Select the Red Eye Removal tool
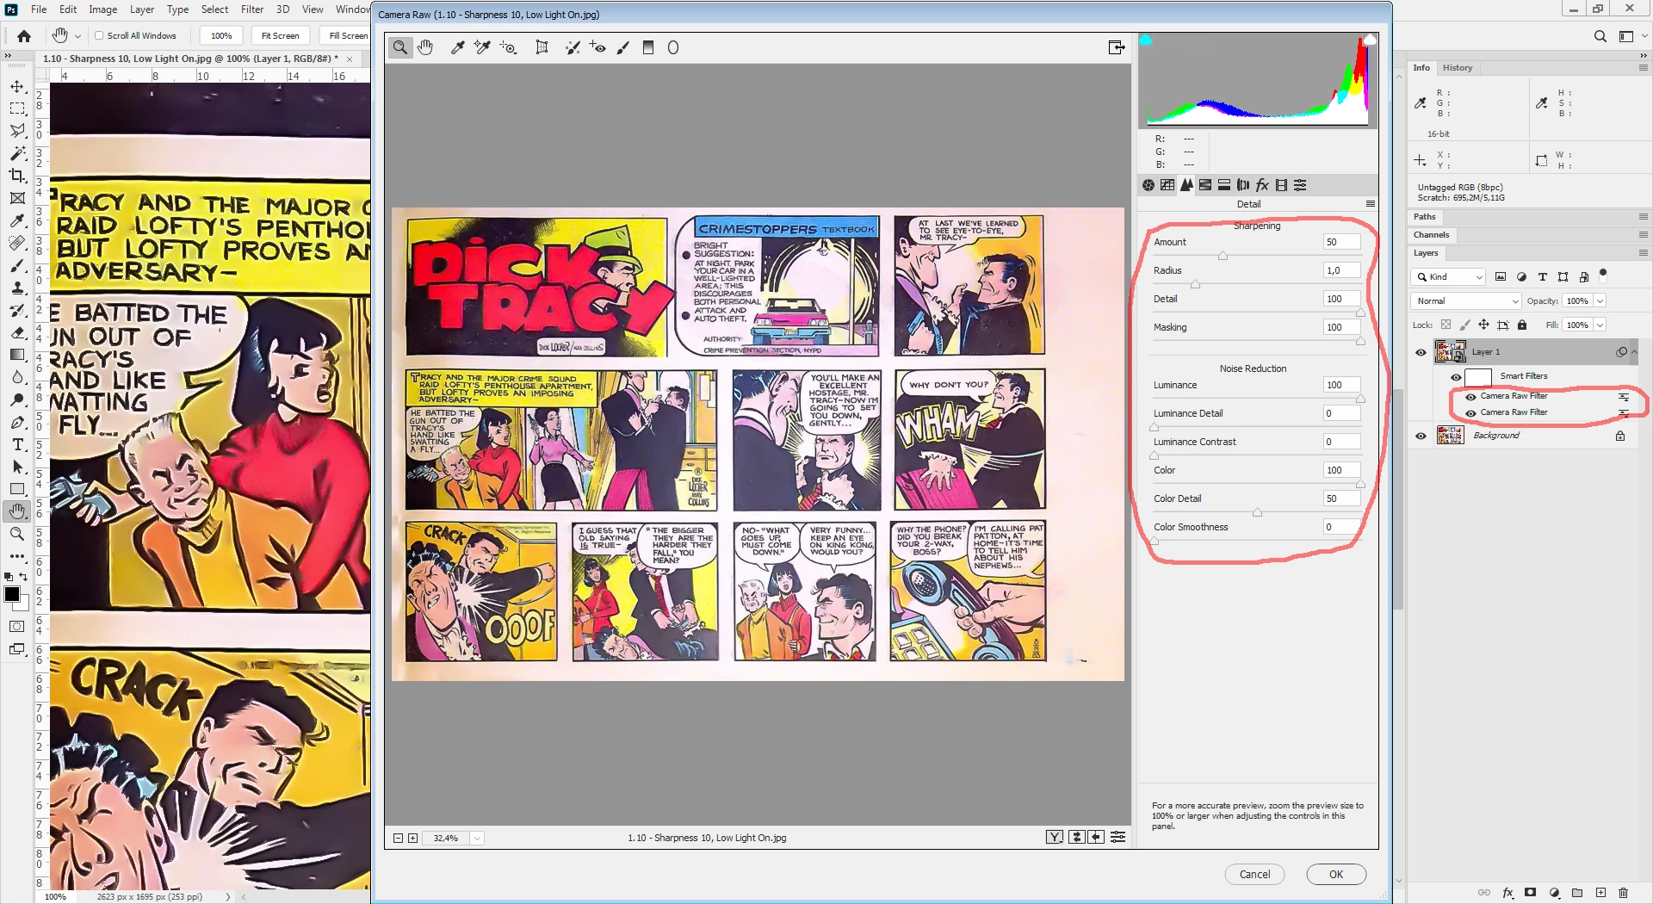This screenshot has width=1653, height=904. point(597,48)
